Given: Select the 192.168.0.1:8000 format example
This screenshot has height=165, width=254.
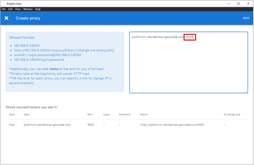Looking at the screenshot, I should click(27, 46).
